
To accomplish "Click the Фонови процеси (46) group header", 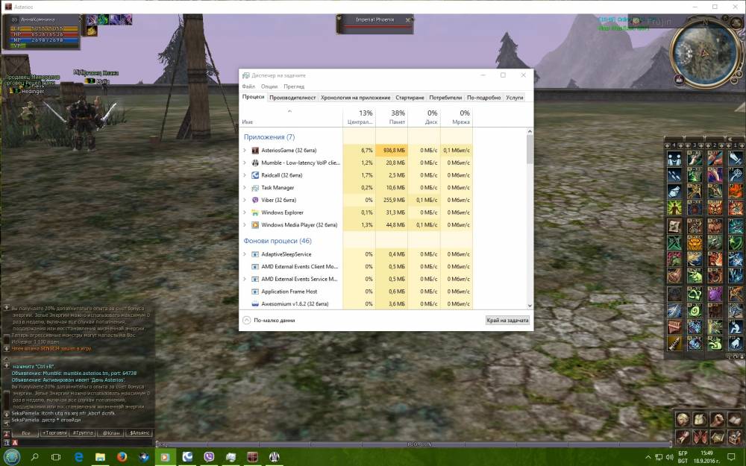I will (278, 241).
